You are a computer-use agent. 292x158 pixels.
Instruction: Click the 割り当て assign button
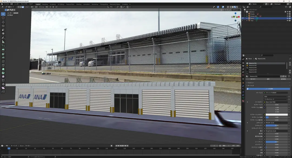253,79
